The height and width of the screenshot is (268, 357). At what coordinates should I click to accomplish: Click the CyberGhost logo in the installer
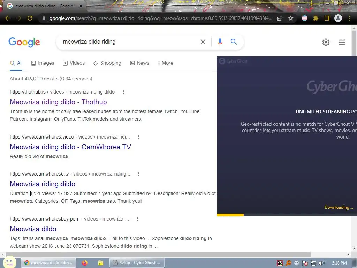(233, 61)
